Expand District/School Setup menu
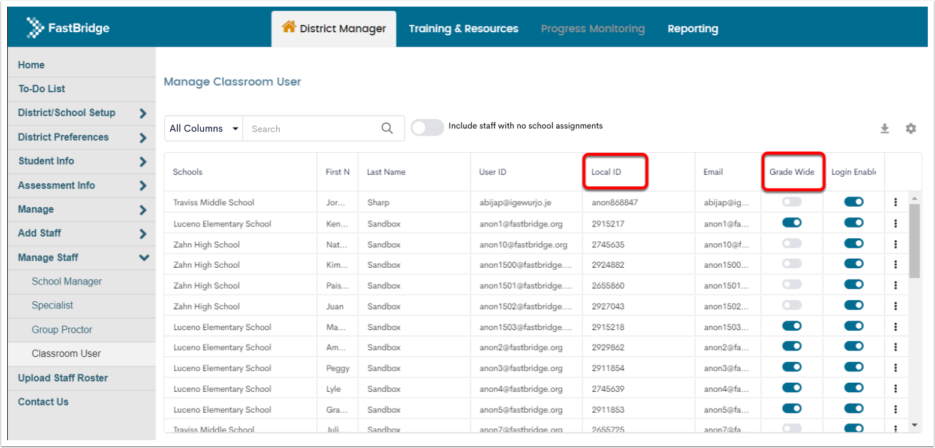 (x=82, y=113)
